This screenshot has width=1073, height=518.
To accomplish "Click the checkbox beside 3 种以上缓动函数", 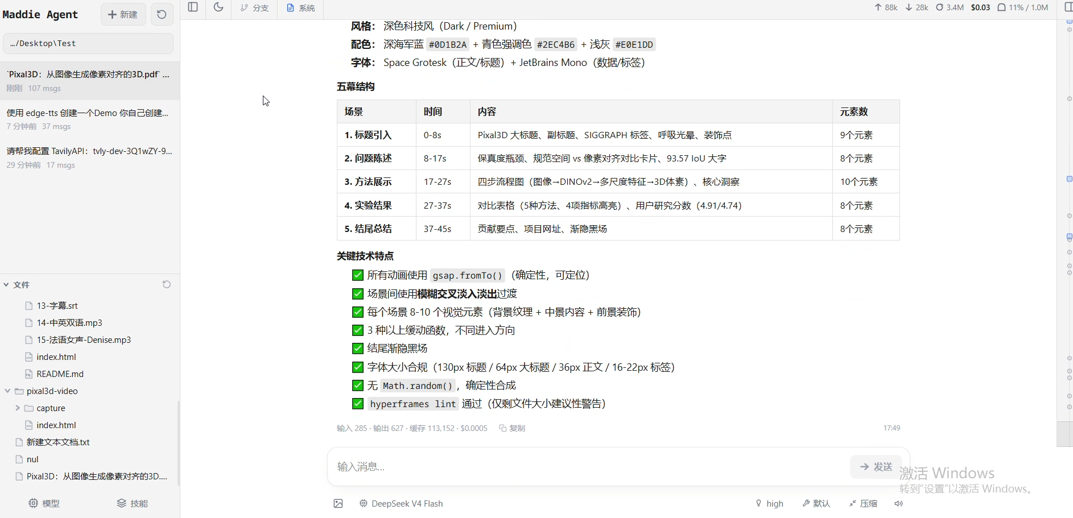I will 358,330.
